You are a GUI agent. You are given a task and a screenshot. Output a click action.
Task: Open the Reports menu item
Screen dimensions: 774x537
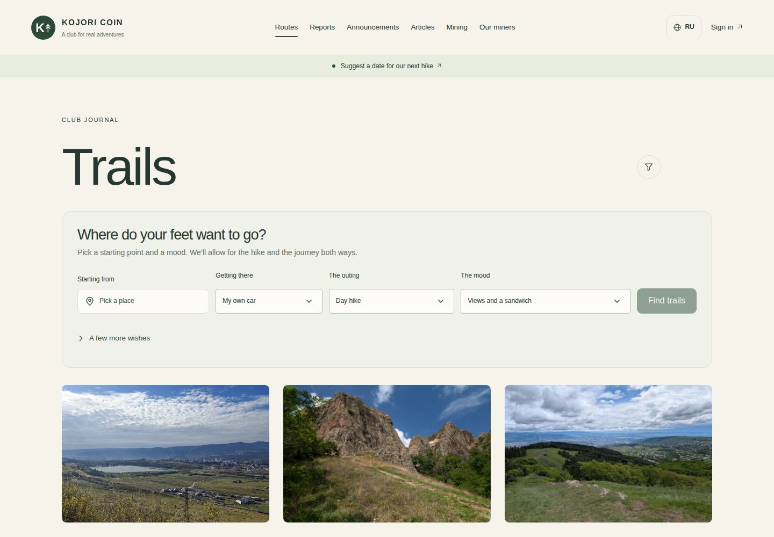pos(322,27)
